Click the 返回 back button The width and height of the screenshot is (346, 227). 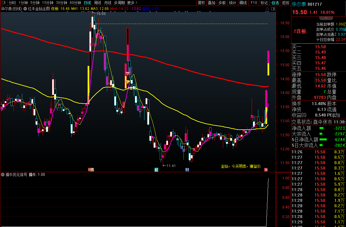[x=286, y=3]
